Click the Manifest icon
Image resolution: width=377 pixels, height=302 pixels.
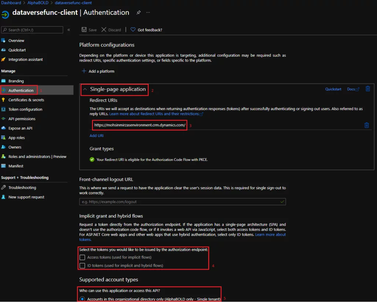[3, 166]
